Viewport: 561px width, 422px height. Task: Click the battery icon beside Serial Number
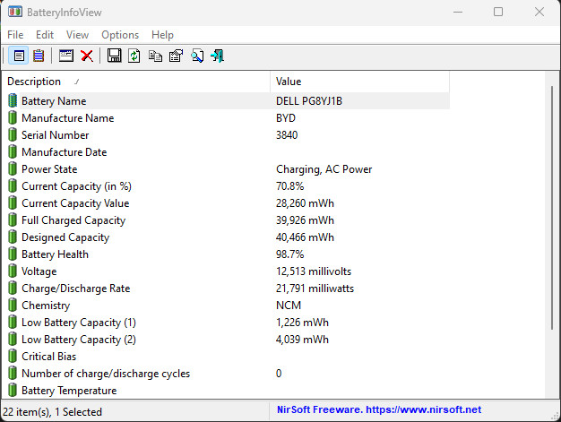point(13,134)
